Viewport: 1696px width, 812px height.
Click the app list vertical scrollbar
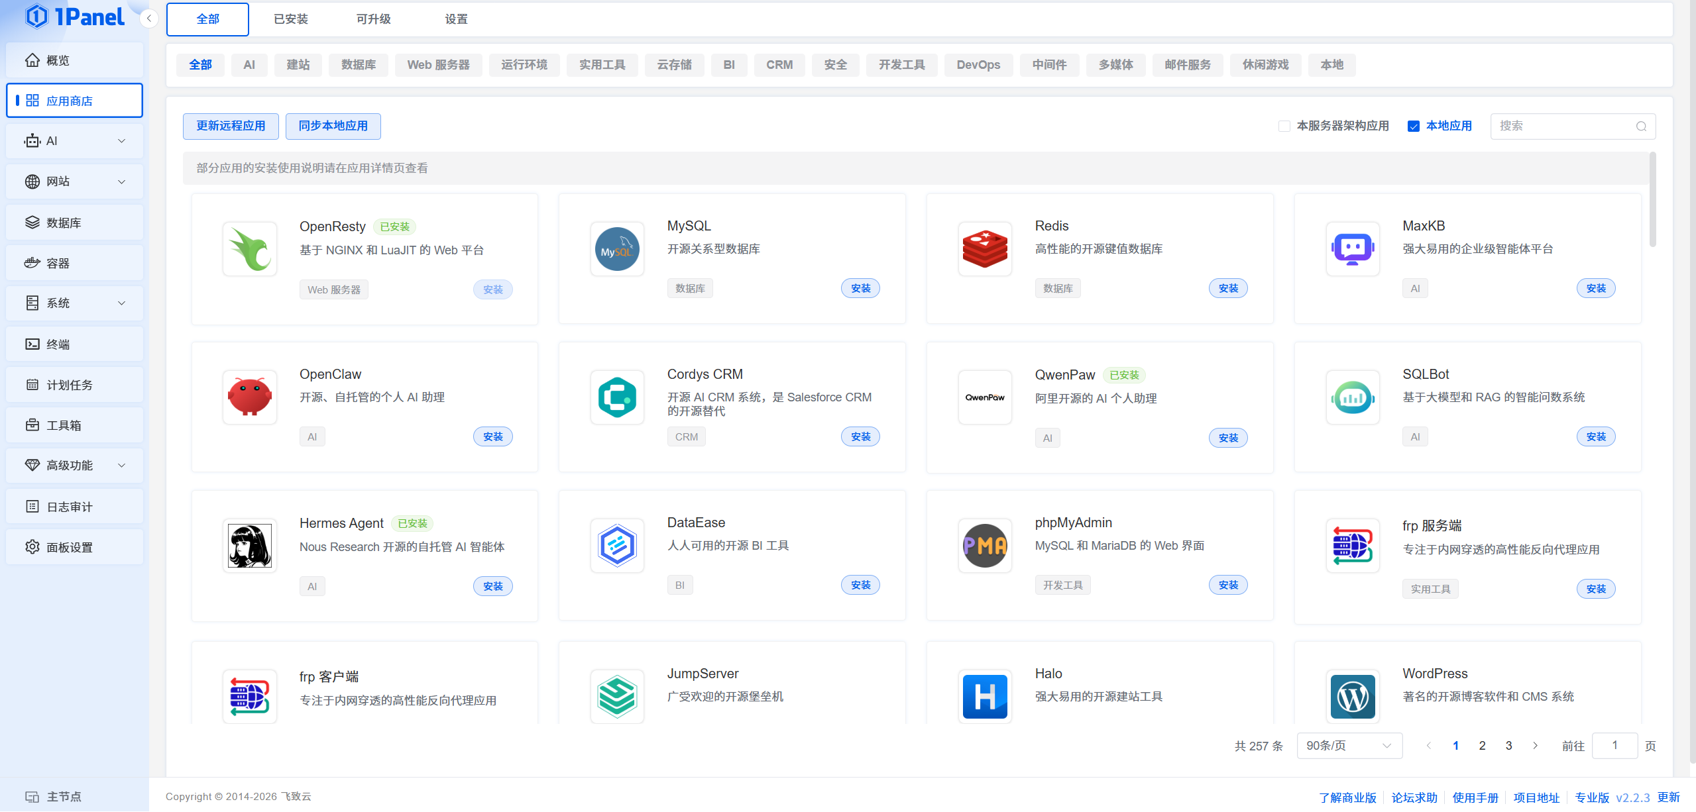point(1652,199)
